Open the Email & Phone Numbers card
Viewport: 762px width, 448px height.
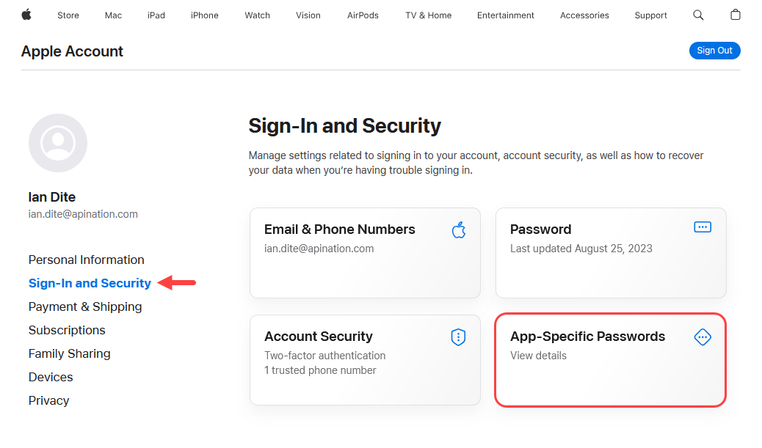point(365,253)
